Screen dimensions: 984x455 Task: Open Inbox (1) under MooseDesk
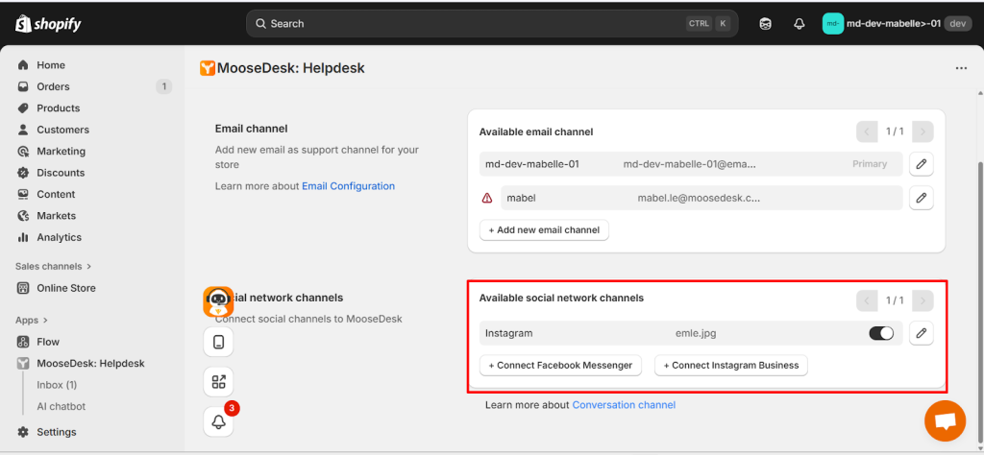(57, 385)
